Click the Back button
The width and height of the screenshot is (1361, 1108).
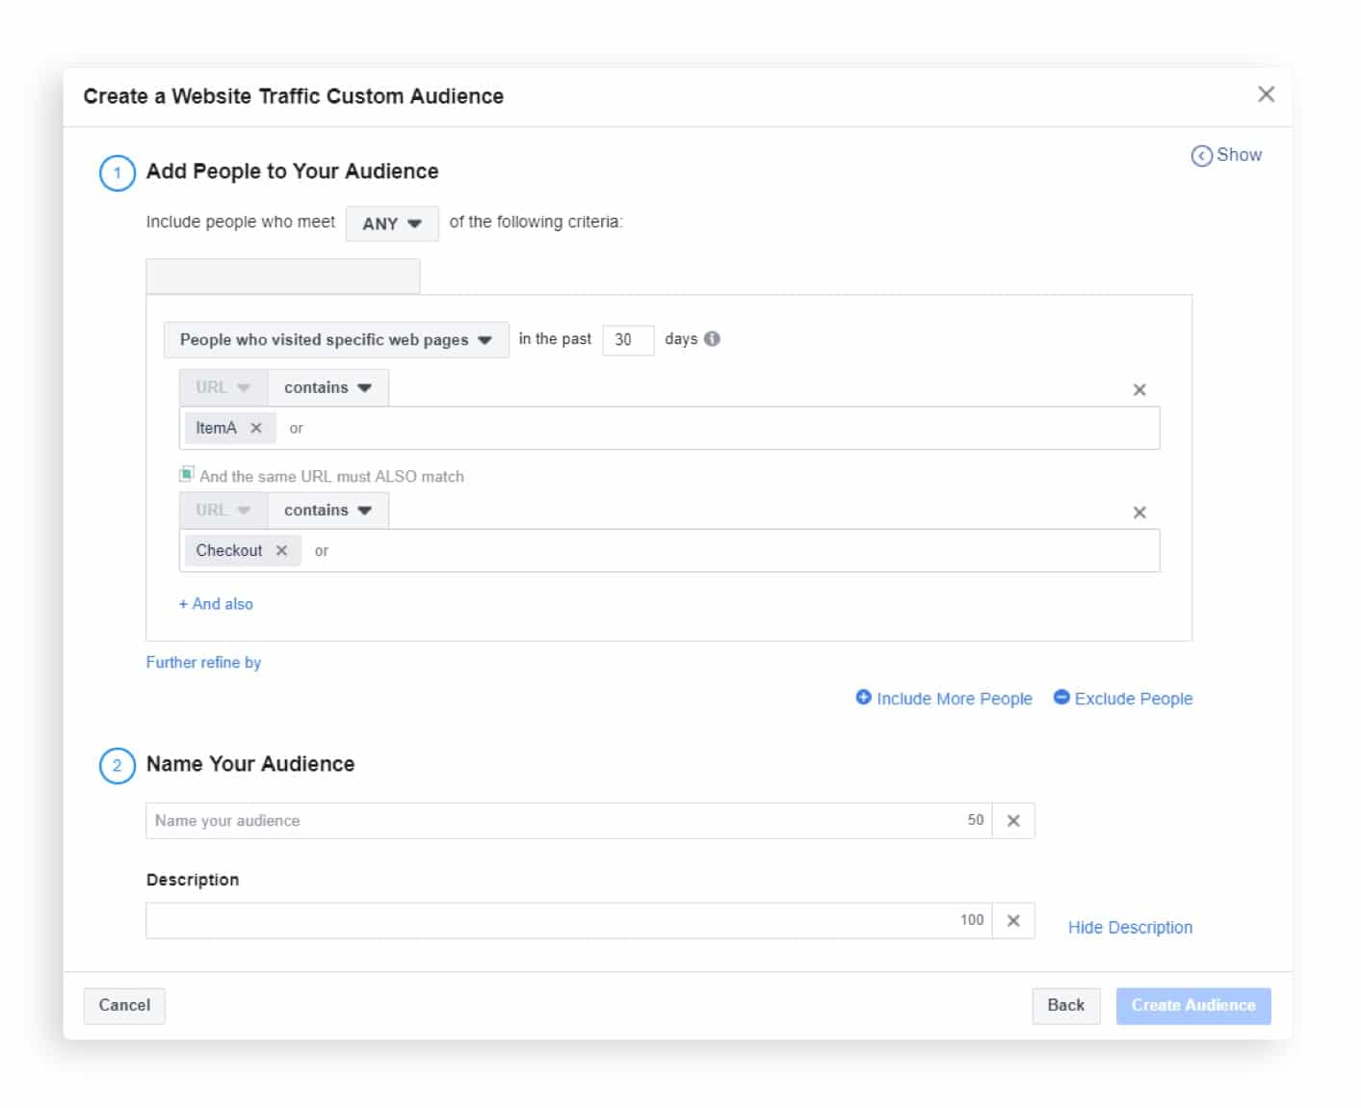pyautogui.click(x=1065, y=1005)
